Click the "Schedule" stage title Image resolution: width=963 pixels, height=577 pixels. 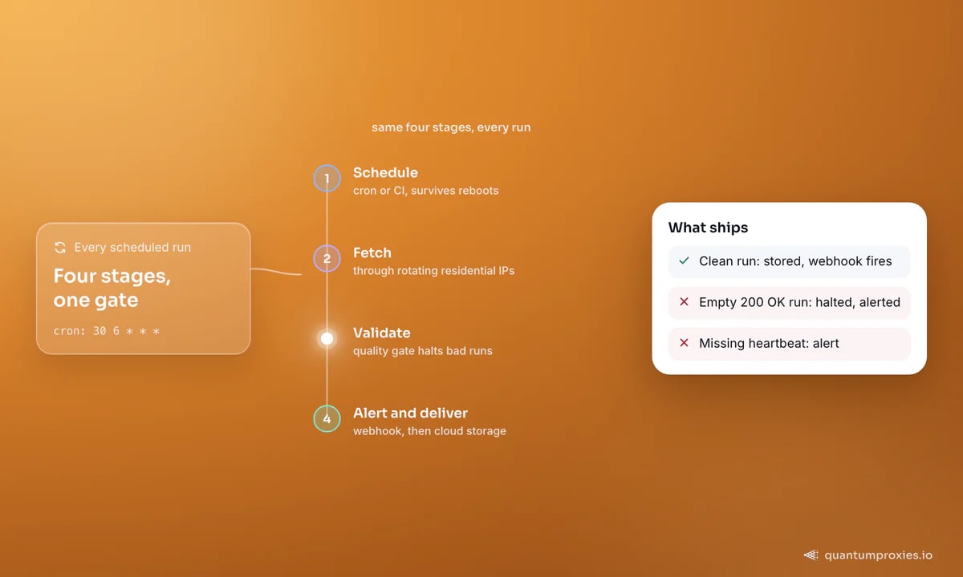(x=385, y=172)
